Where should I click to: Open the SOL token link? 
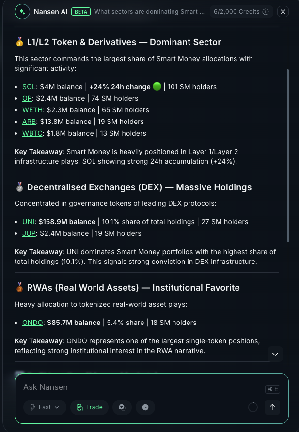pyautogui.click(x=29, y=87)
